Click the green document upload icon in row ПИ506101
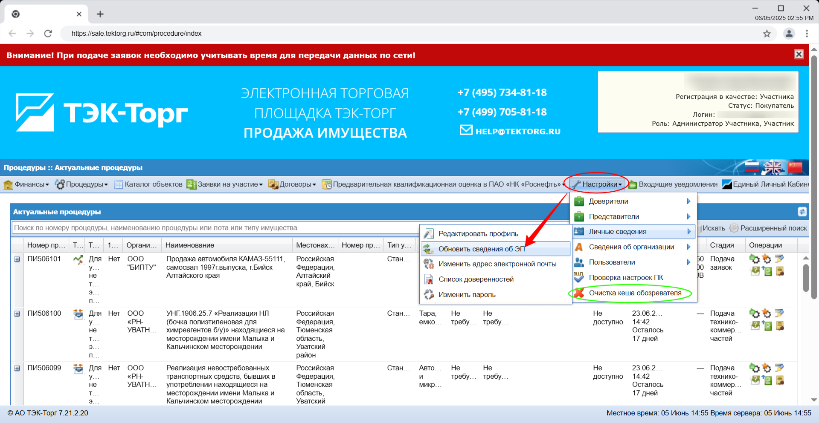 [767, 271]
